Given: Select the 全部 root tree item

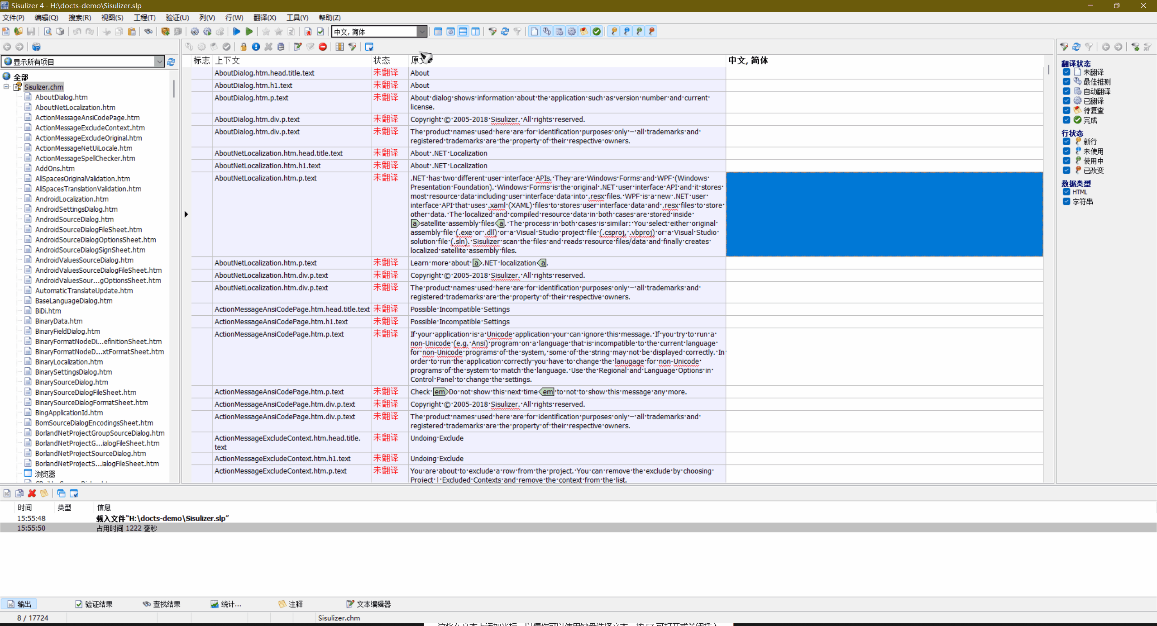Looking at the screenshot, I should [21, 76].
